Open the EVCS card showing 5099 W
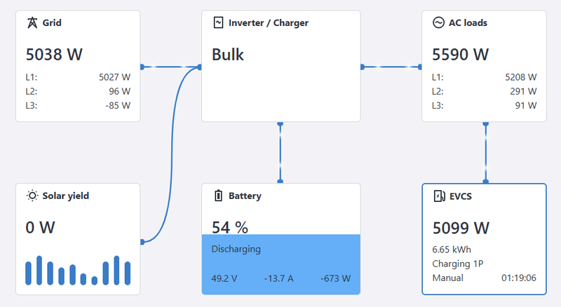 click(x=484, y=239)
